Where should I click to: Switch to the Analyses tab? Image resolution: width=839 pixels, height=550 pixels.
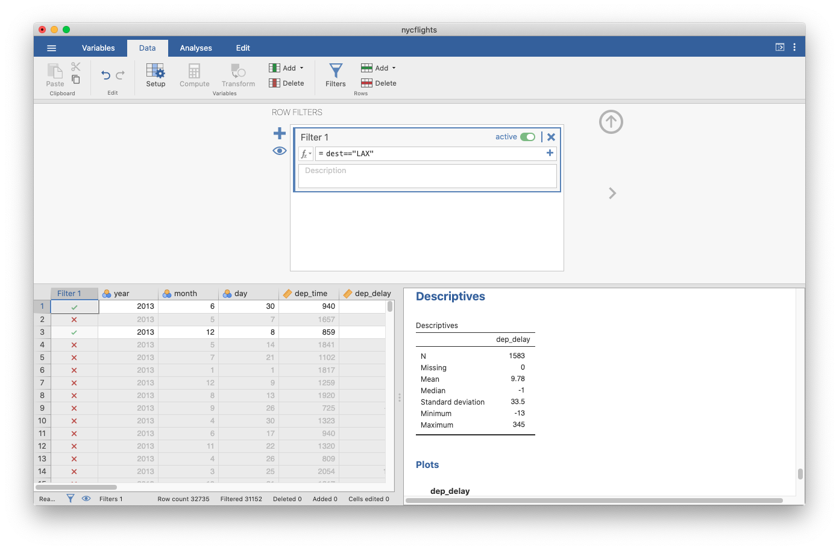pyautogui.click(x=195, y=48)
